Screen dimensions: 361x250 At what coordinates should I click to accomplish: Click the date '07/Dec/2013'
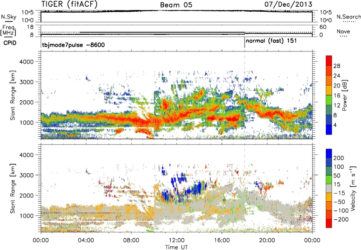288,4
